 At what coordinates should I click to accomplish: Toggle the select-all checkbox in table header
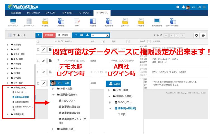pos(38,42)
